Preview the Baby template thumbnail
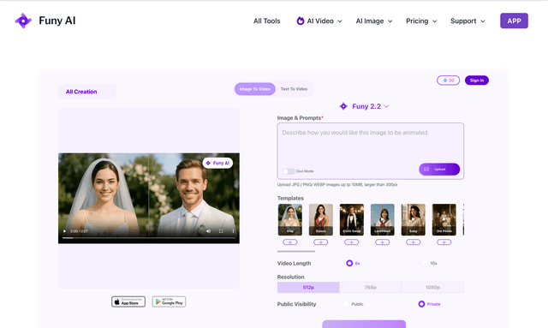Image resolution: width=548 pixels, height=328 pixels. point(413,219)
